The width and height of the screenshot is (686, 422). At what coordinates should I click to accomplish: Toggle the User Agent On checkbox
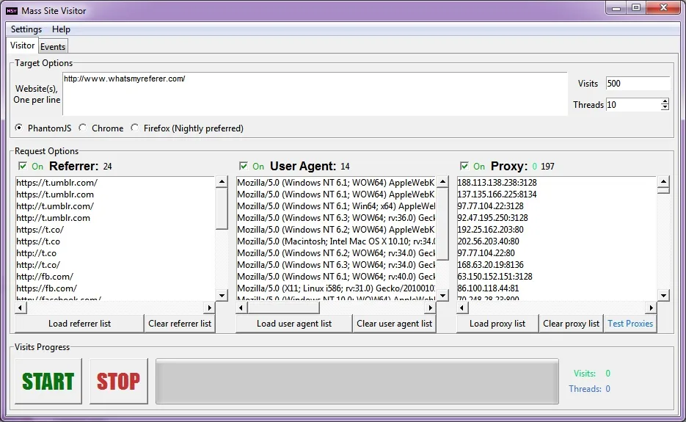[x=244, y=167]
